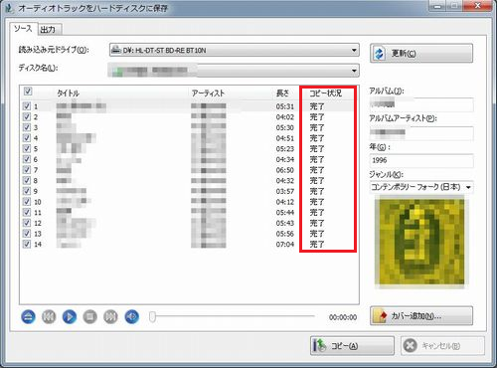Toggle the select-all checkbox in header

pos(28,92)
